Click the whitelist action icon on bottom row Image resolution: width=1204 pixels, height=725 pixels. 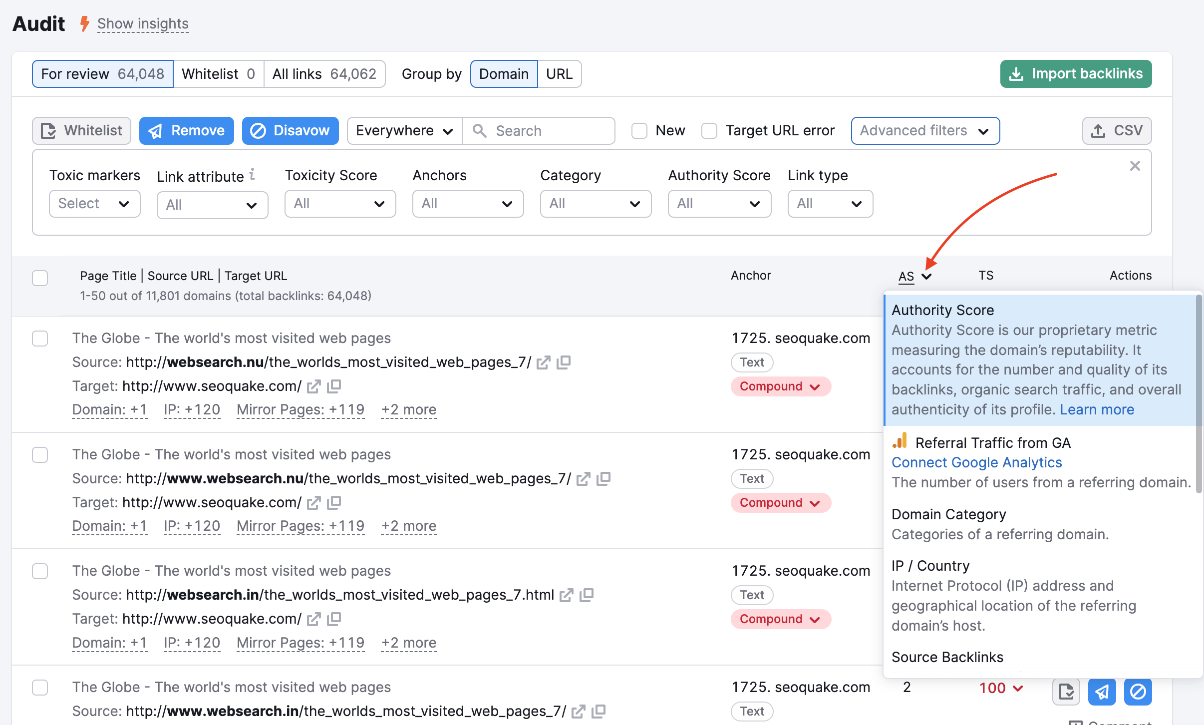tap(1066, 692)
